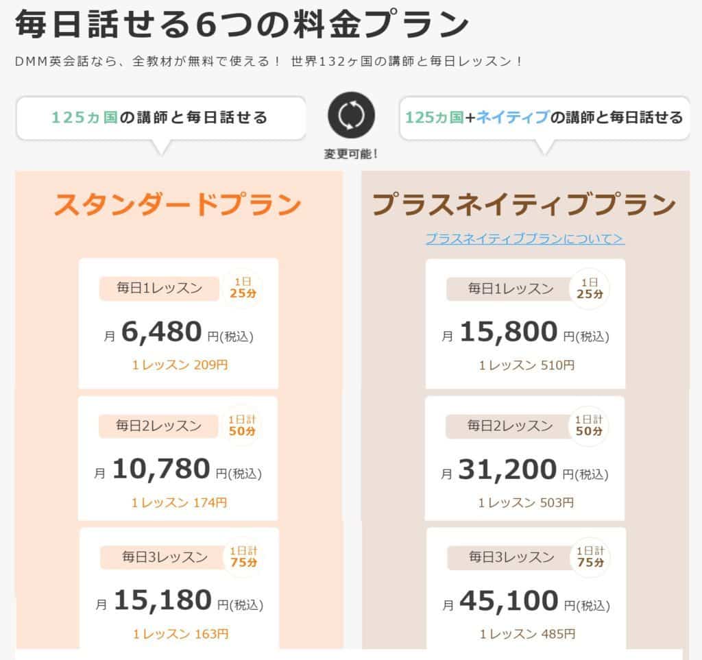The width and height of the screenshot is (702, 660).
Task: Choose Standard 毎日1レッスン 6,480円 plan card
Action: 179,323
